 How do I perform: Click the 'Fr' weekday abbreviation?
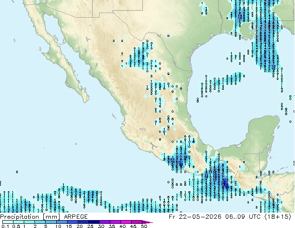(172, 217)
